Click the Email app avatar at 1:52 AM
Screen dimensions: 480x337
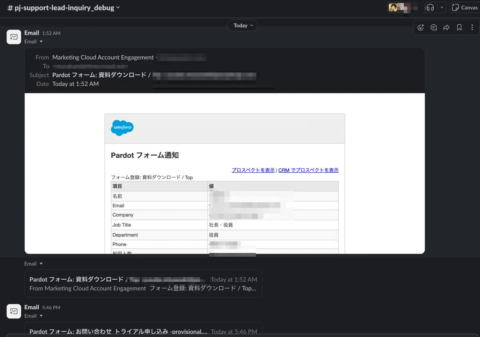pyautogui.click(x=14, y=37)
